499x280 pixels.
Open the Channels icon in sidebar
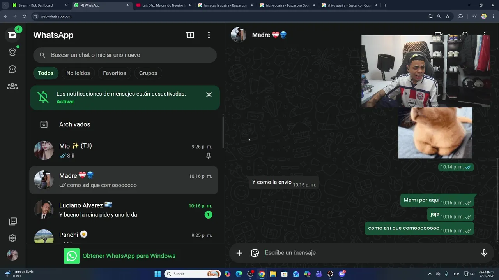point(12,69)
